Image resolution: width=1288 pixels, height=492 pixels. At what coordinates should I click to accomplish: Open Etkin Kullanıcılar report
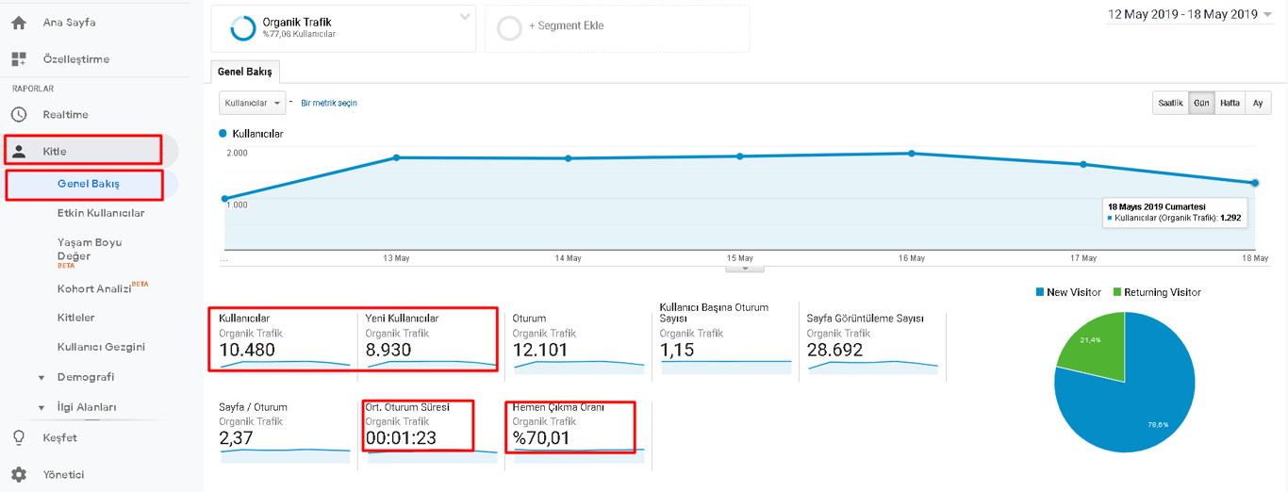(x=101, y=213)
